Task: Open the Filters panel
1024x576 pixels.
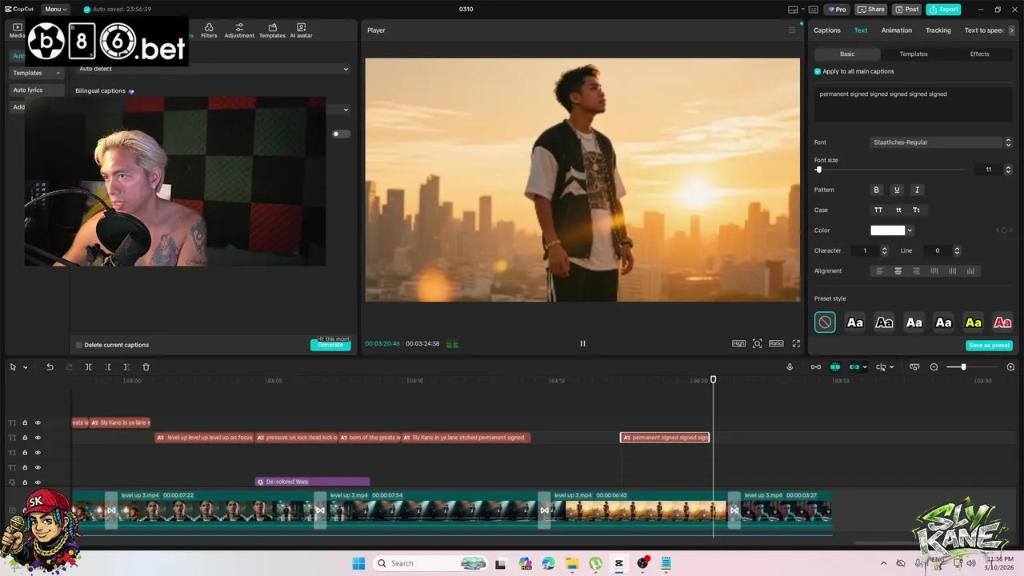Action: tap(209, 31)
